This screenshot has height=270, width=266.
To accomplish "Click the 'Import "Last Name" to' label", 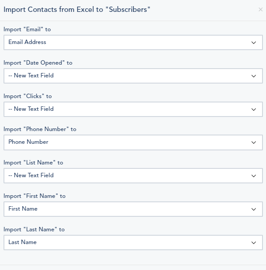I will click(x=34, y=230).
